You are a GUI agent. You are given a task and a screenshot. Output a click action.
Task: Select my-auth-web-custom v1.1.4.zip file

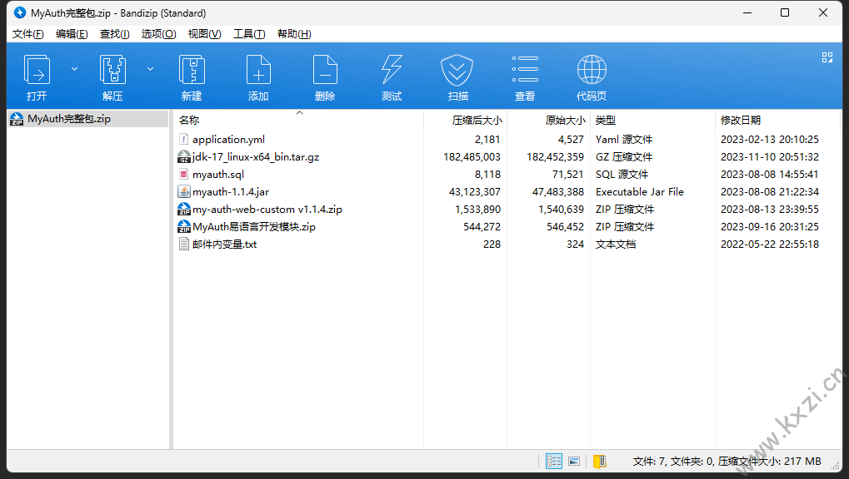pyautogui.click(x=267, y=210)
